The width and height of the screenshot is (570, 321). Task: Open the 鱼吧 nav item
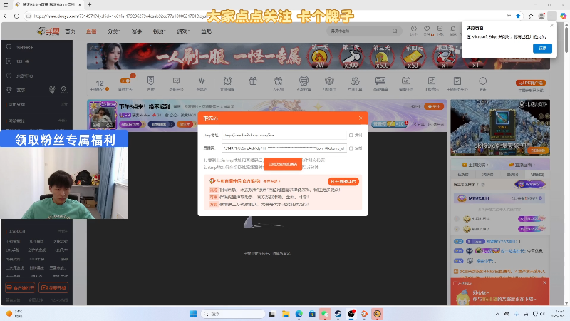[206, 31]
